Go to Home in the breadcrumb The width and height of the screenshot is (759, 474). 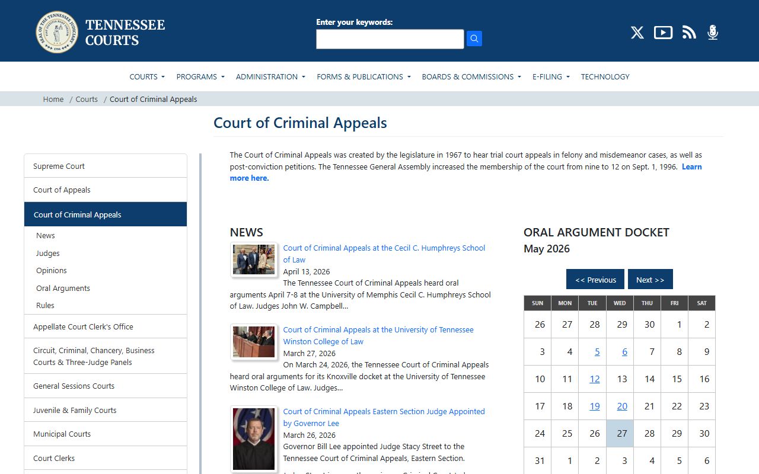53,99
